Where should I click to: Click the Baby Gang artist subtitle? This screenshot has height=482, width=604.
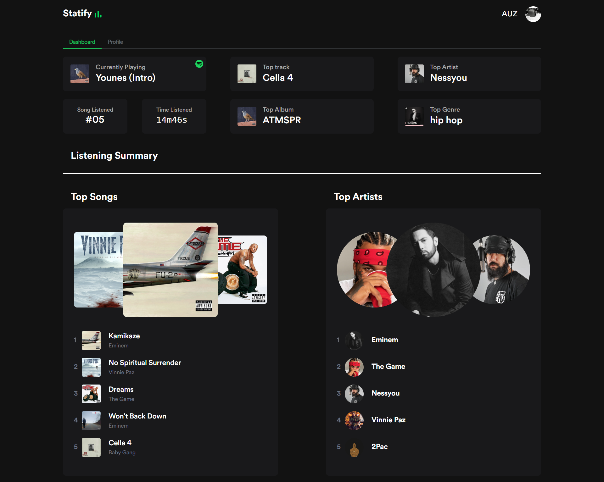point(122,452)
